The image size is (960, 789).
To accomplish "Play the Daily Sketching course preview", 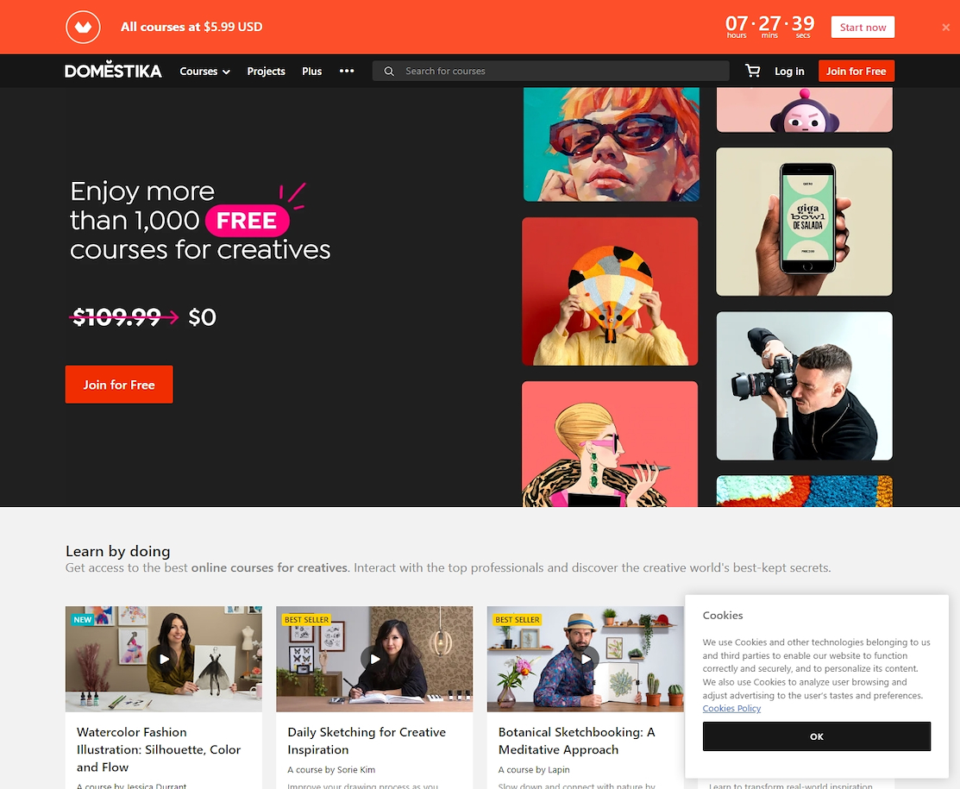I will pyautogui.click(x=374, y=659).
